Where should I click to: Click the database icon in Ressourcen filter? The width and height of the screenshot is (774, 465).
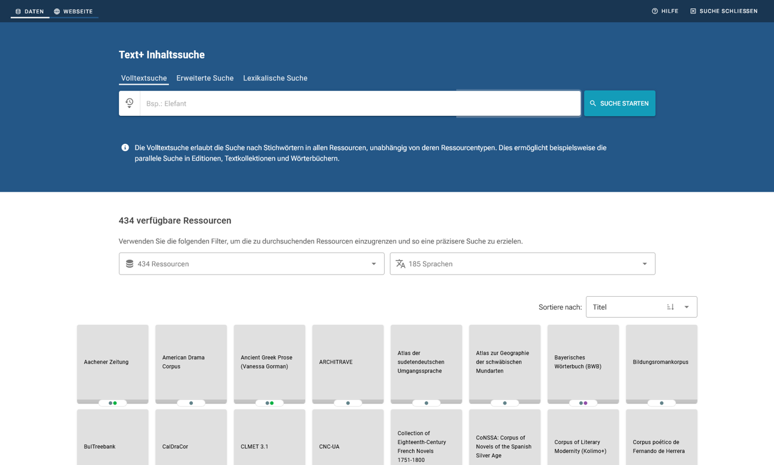click(130, 264)
